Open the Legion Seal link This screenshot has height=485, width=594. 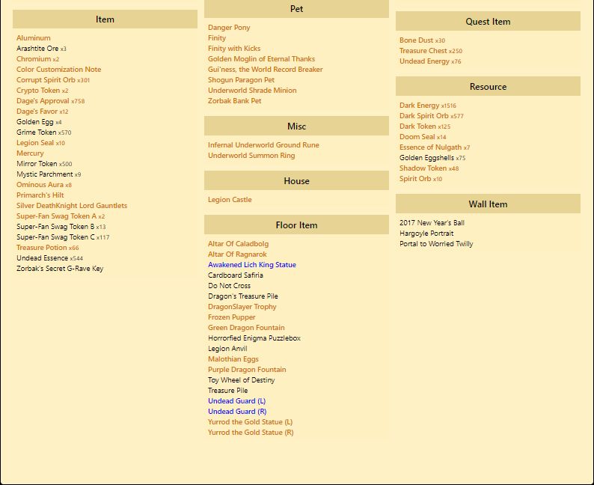tap(35, 143)
